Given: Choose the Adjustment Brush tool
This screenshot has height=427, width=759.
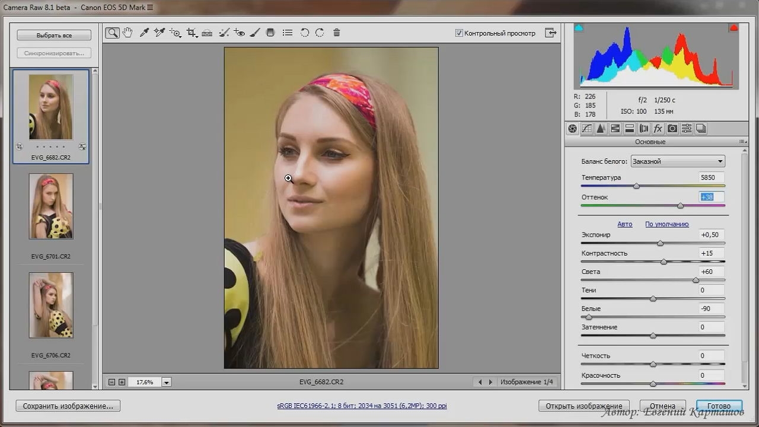Looking at the screenshot, I should tap(254, 33).
